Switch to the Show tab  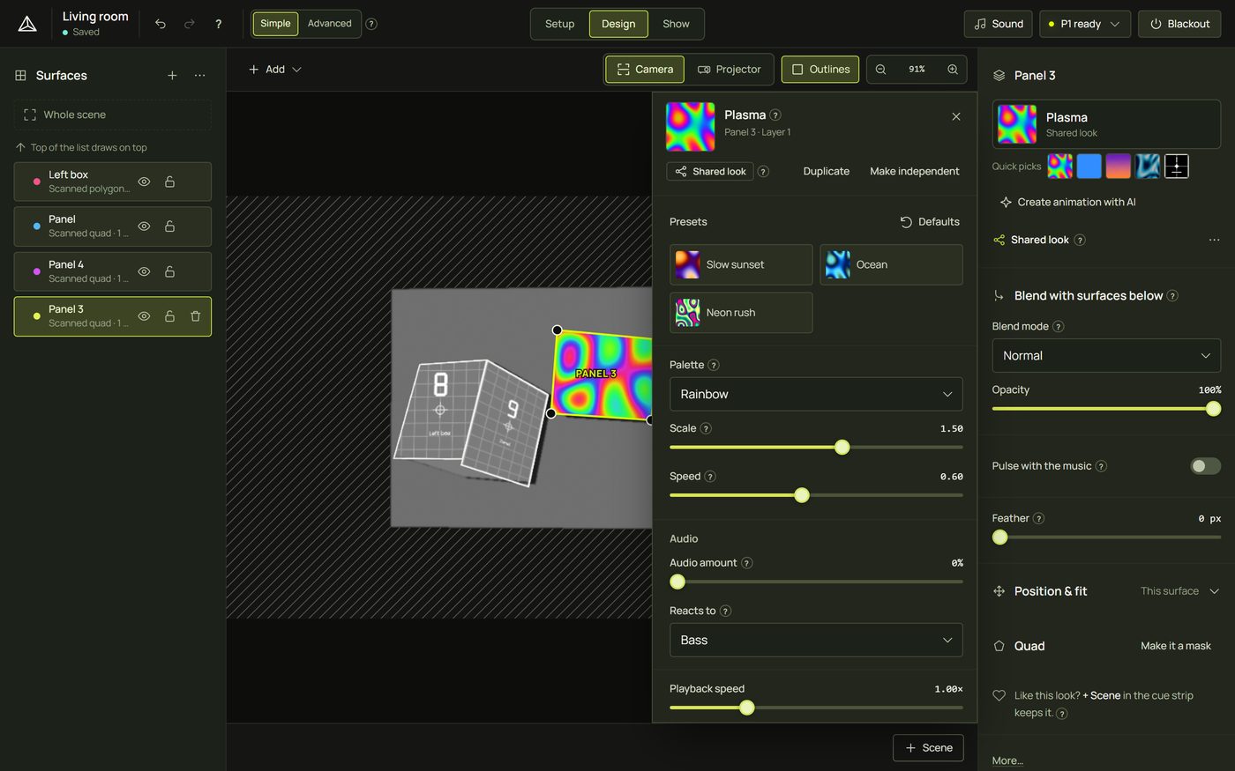pyautogui.click(x=676, y=24)
